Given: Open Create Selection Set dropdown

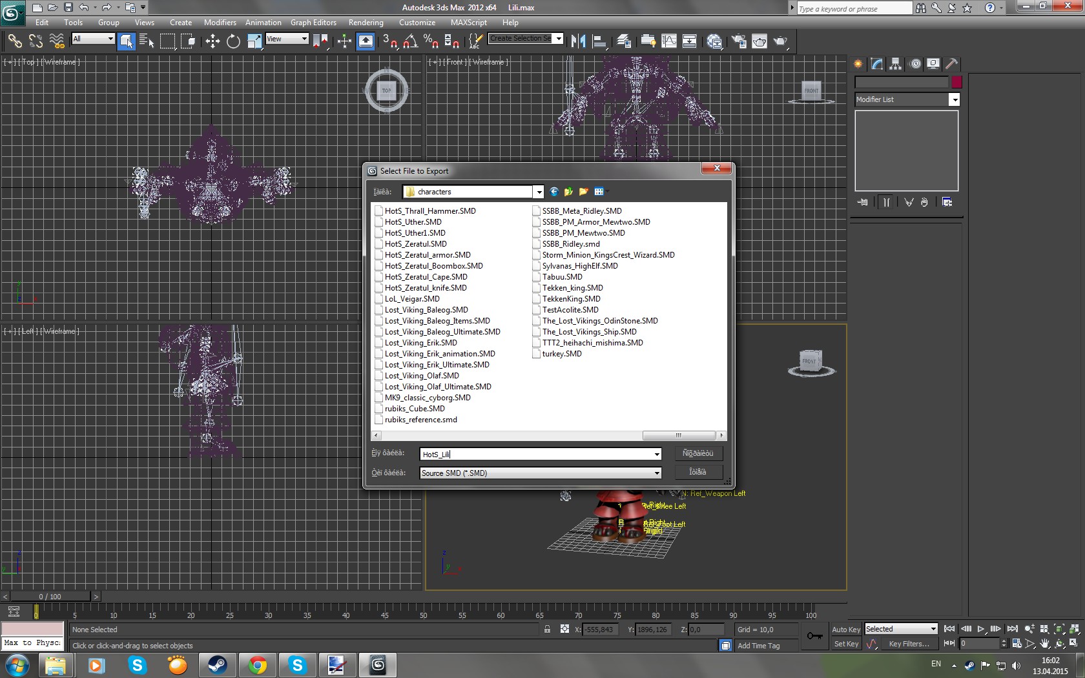Looking at the screenshot, I should click(x=559, y=39).
